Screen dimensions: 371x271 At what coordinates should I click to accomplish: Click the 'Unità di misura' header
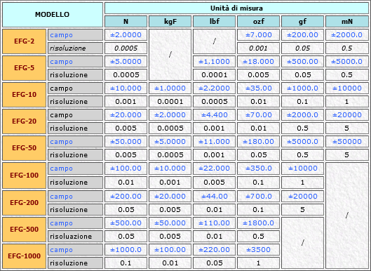point(236,8)
